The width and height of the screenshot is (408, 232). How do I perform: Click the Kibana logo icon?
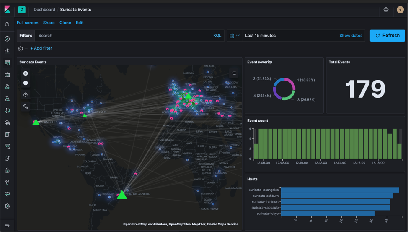(7, 9)
